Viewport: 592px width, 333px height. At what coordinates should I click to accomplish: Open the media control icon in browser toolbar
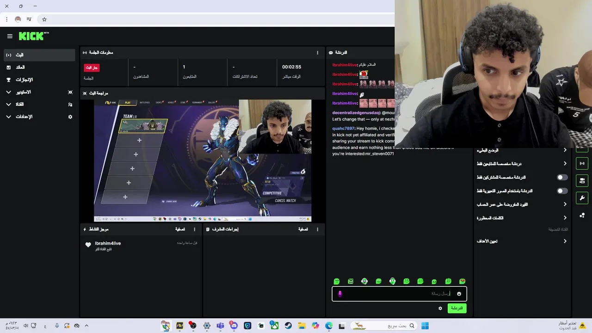point(29,19)
